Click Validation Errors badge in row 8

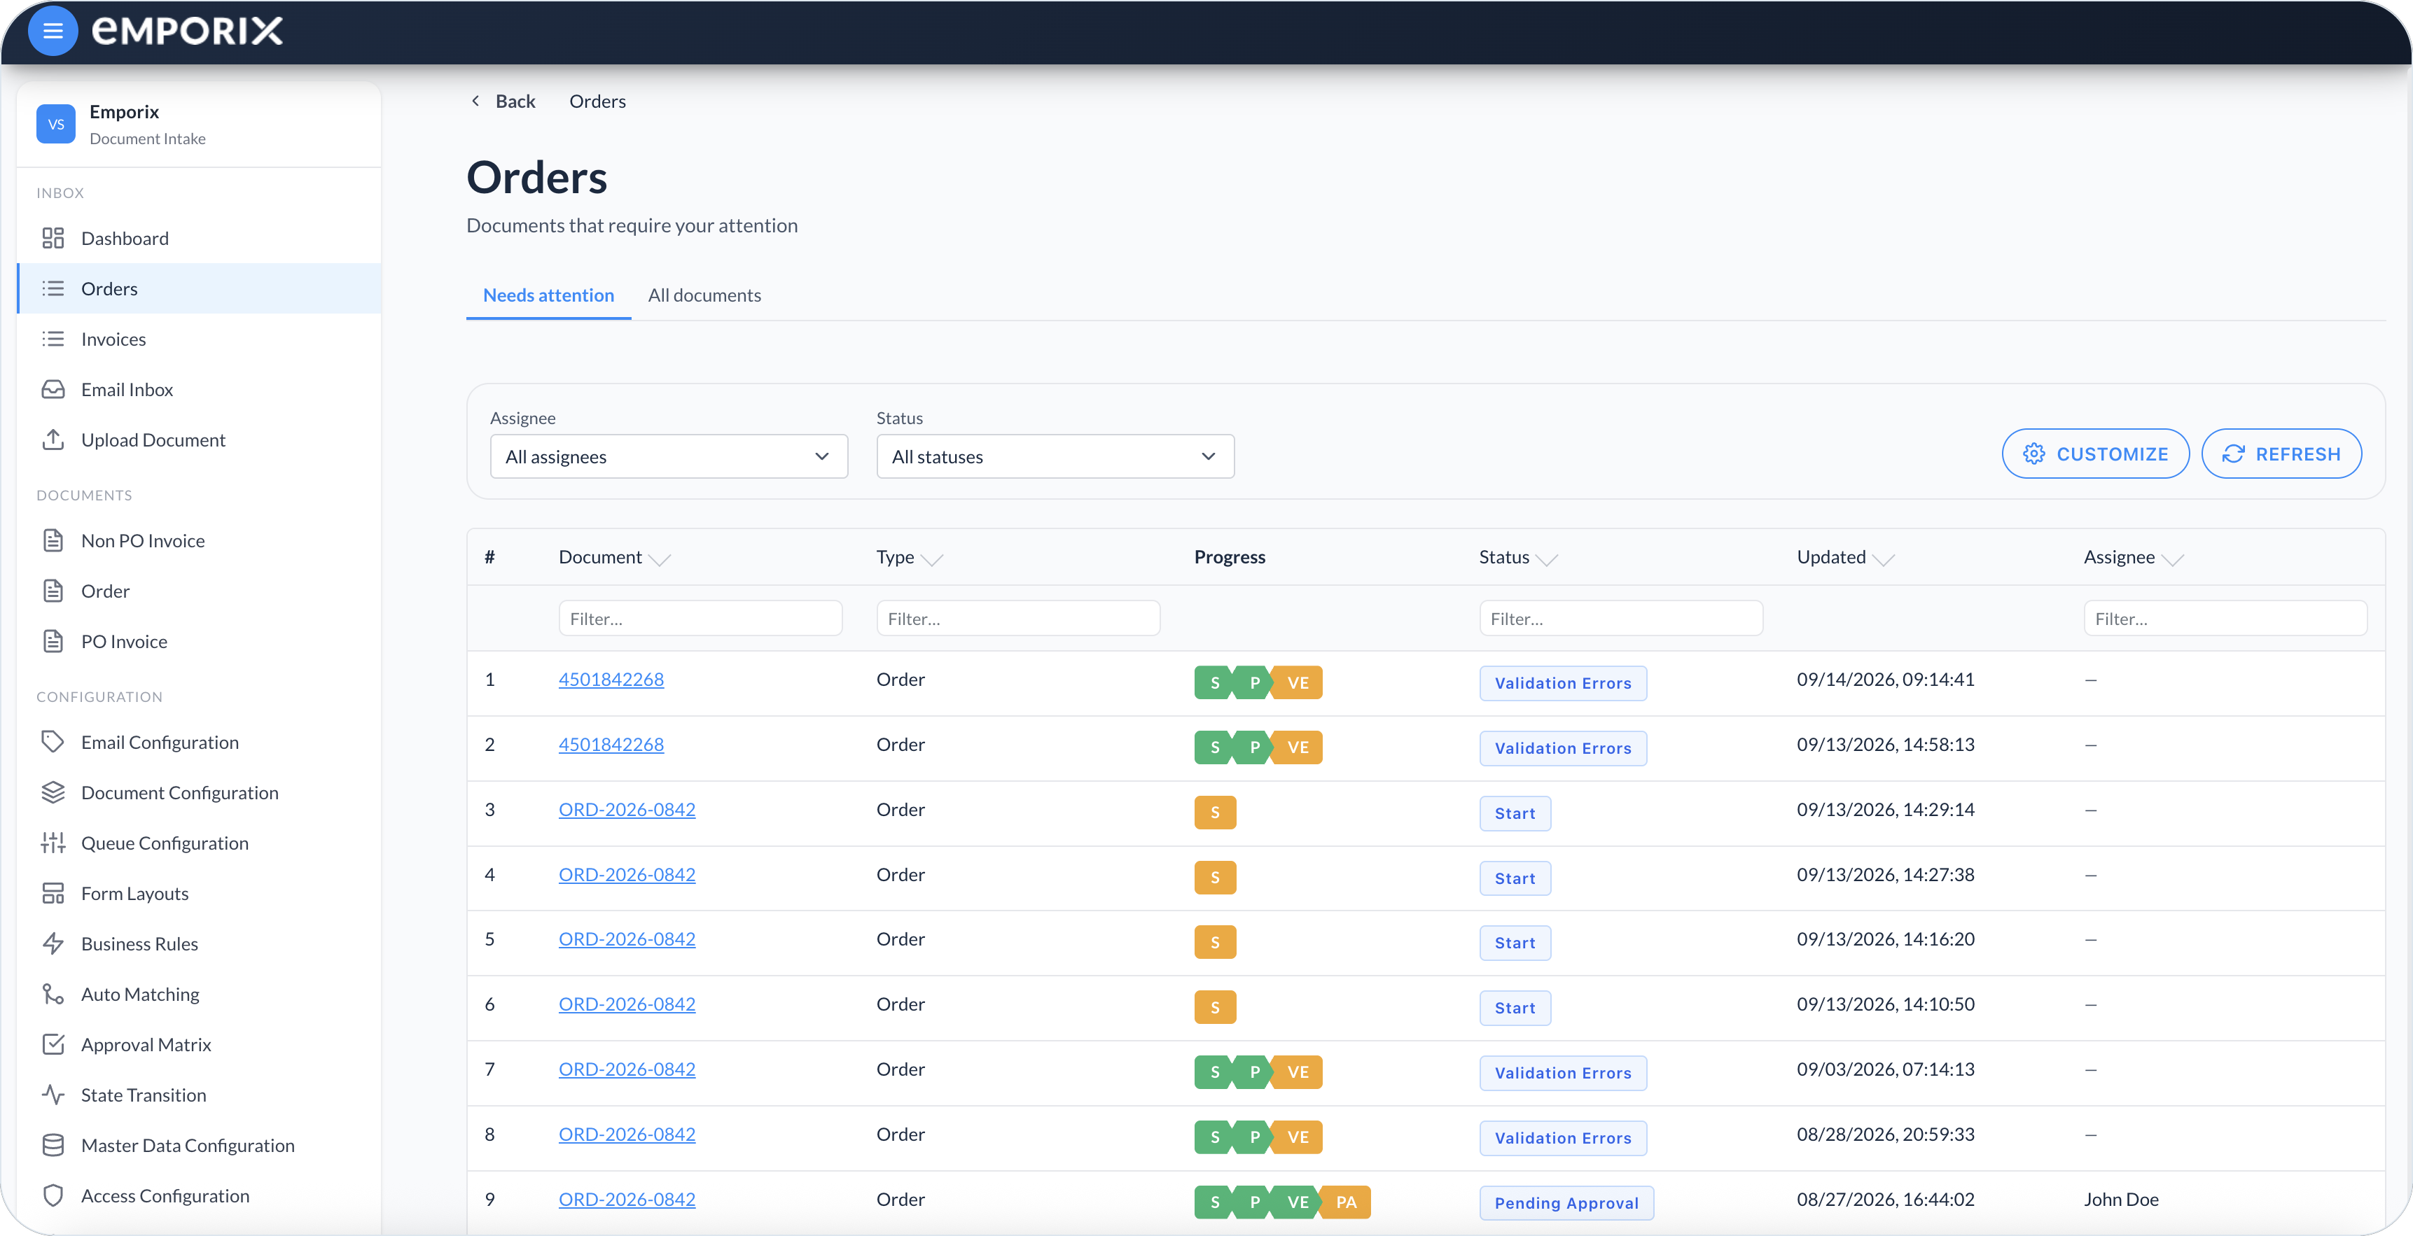[1562, 1138]
